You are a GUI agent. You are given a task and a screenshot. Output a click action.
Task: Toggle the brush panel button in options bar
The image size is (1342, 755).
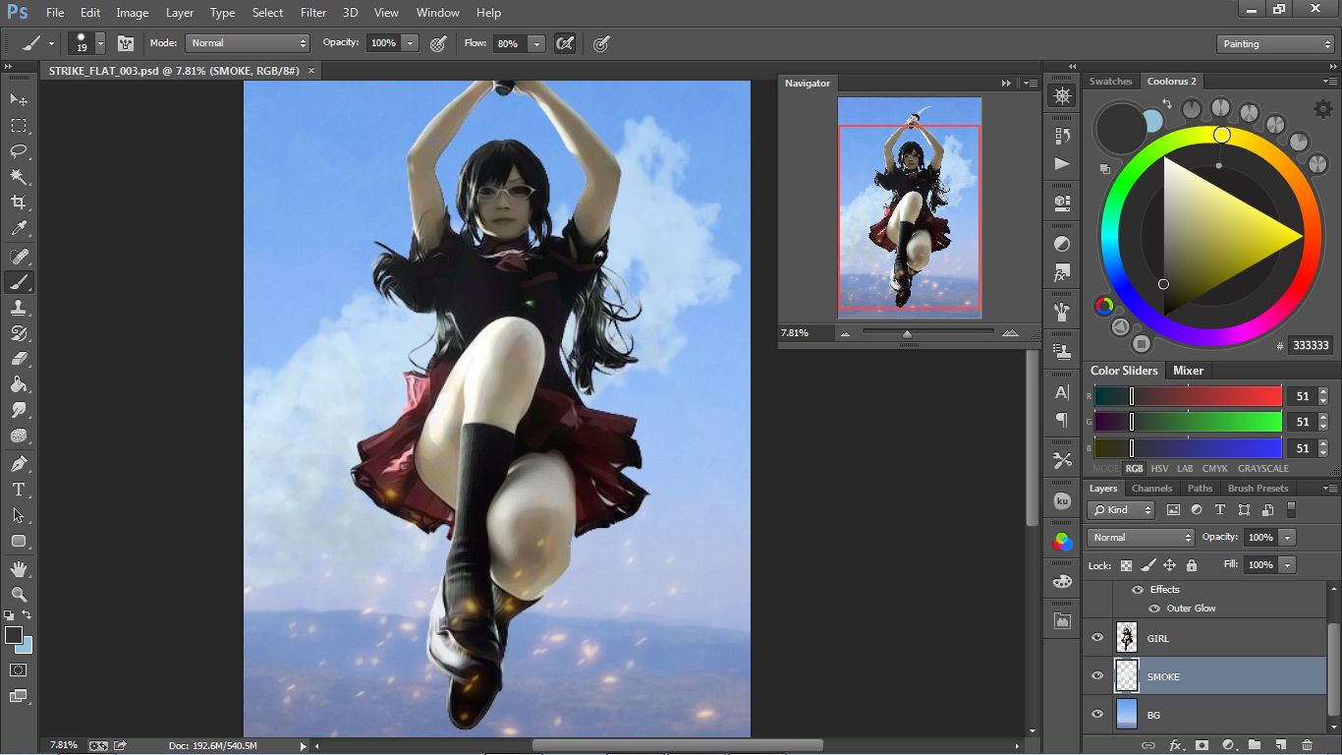126,43
